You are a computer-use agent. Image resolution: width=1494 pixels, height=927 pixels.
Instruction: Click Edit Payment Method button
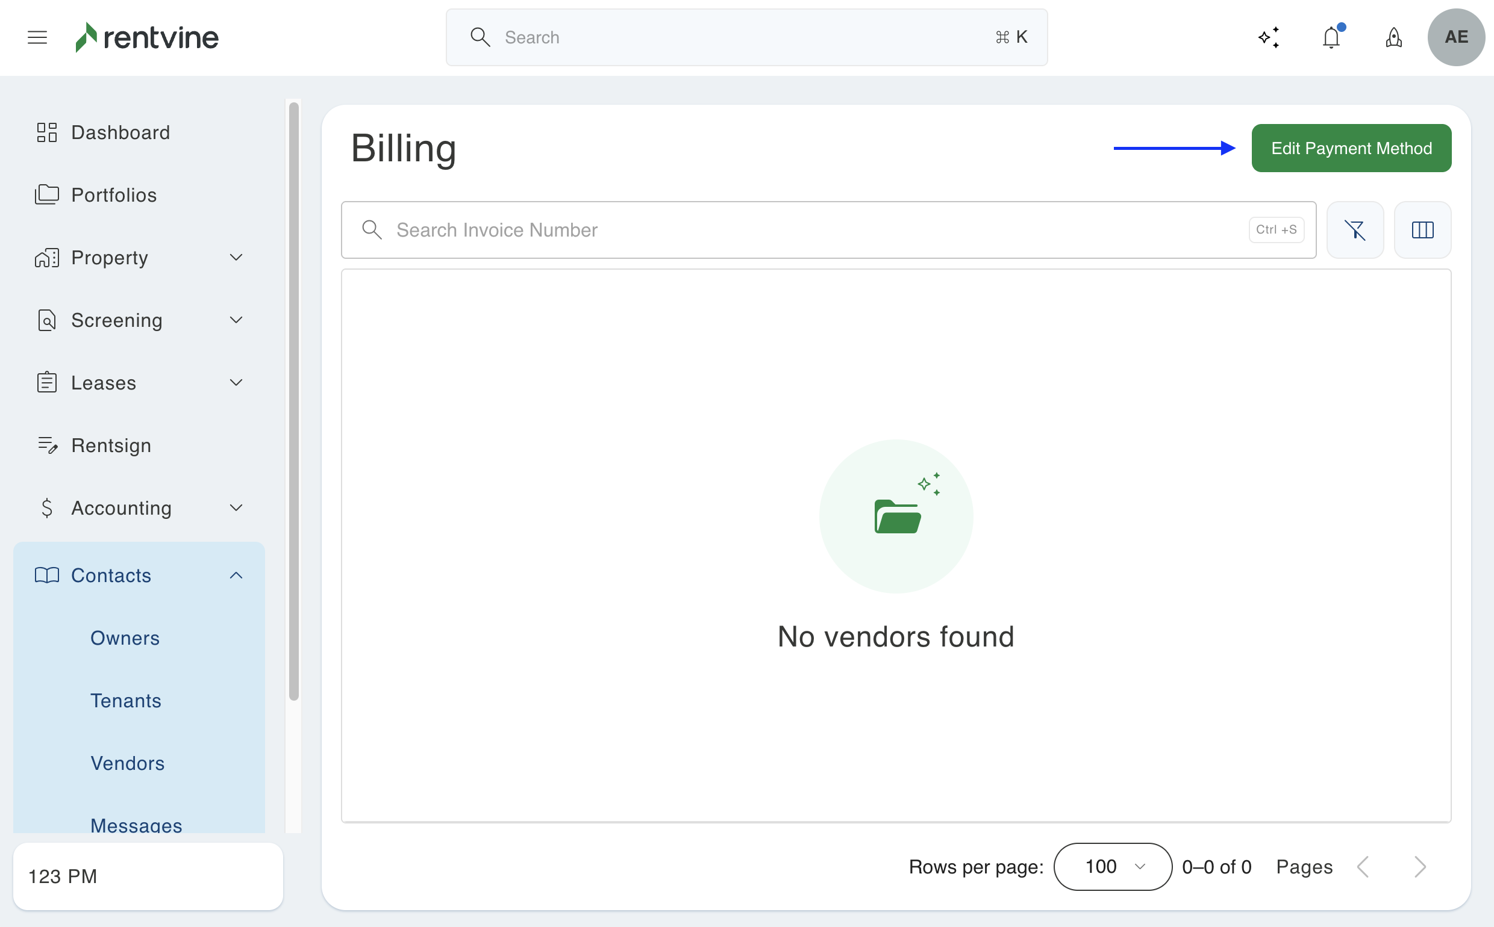(1351, 148)
